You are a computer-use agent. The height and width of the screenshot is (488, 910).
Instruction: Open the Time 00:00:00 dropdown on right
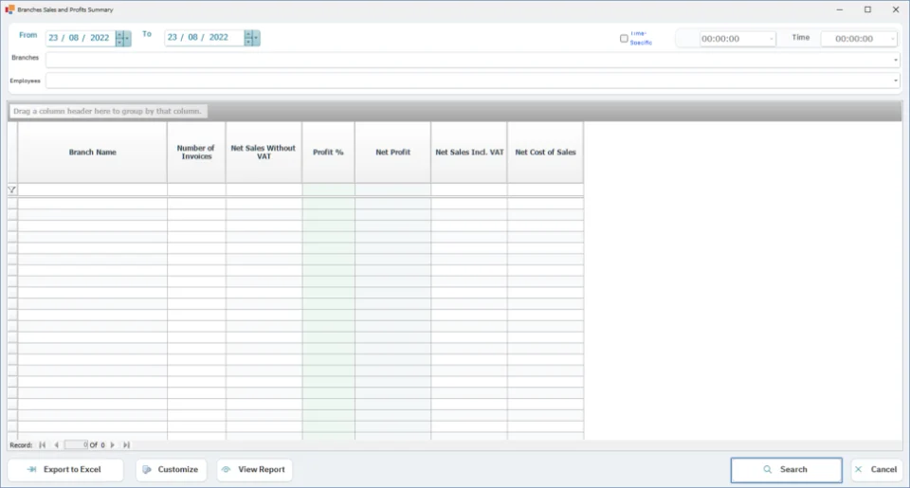(x=892, y=39)
